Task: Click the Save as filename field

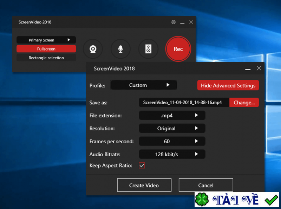Action: tap(184, 103)
